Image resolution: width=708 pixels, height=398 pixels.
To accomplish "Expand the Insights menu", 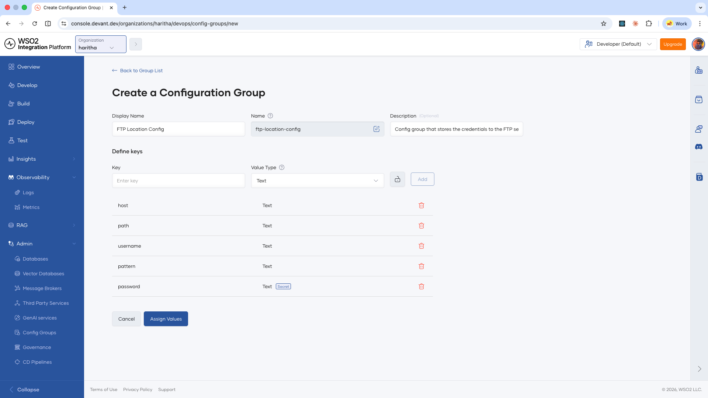I will coord(42,159).
